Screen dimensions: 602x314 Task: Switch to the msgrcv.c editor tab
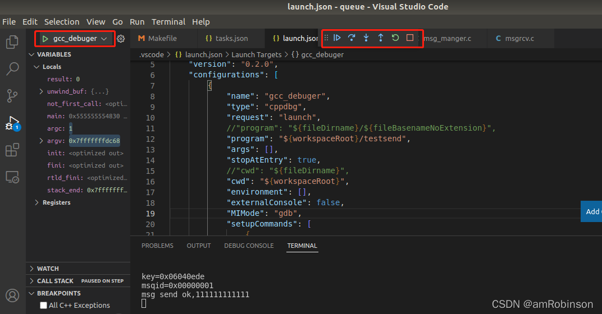[x=520, y=38]
